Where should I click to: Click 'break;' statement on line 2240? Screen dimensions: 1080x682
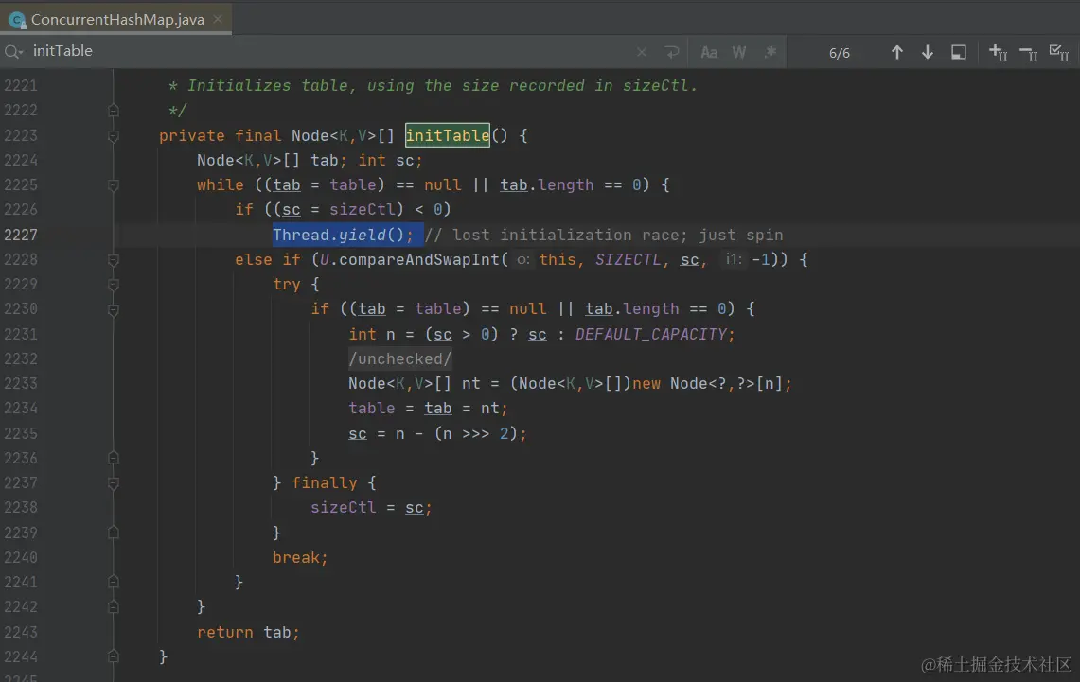click(300, 557)
